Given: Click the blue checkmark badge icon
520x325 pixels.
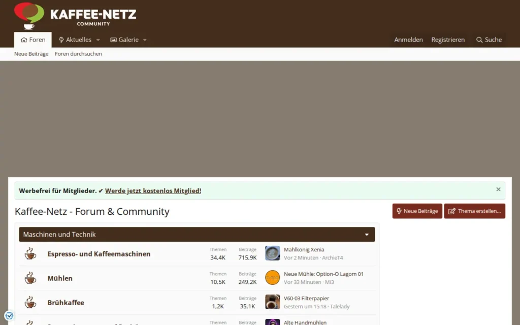Looking at the screenshot, I should [9, 316].
